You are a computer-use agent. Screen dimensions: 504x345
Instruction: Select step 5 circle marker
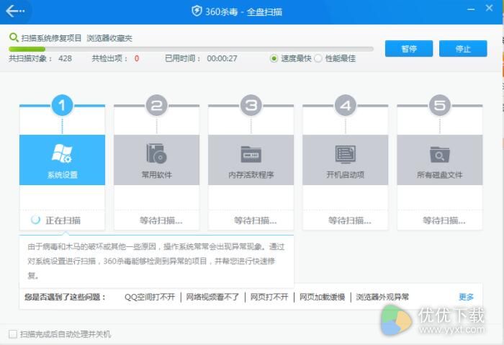tap(440, 105)
